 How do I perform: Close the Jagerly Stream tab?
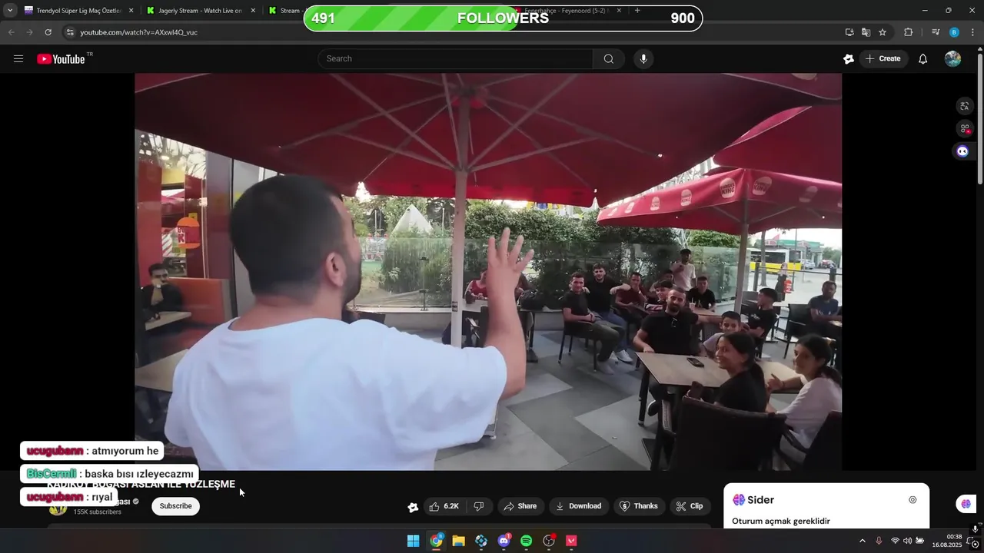[x=252, y=11]
